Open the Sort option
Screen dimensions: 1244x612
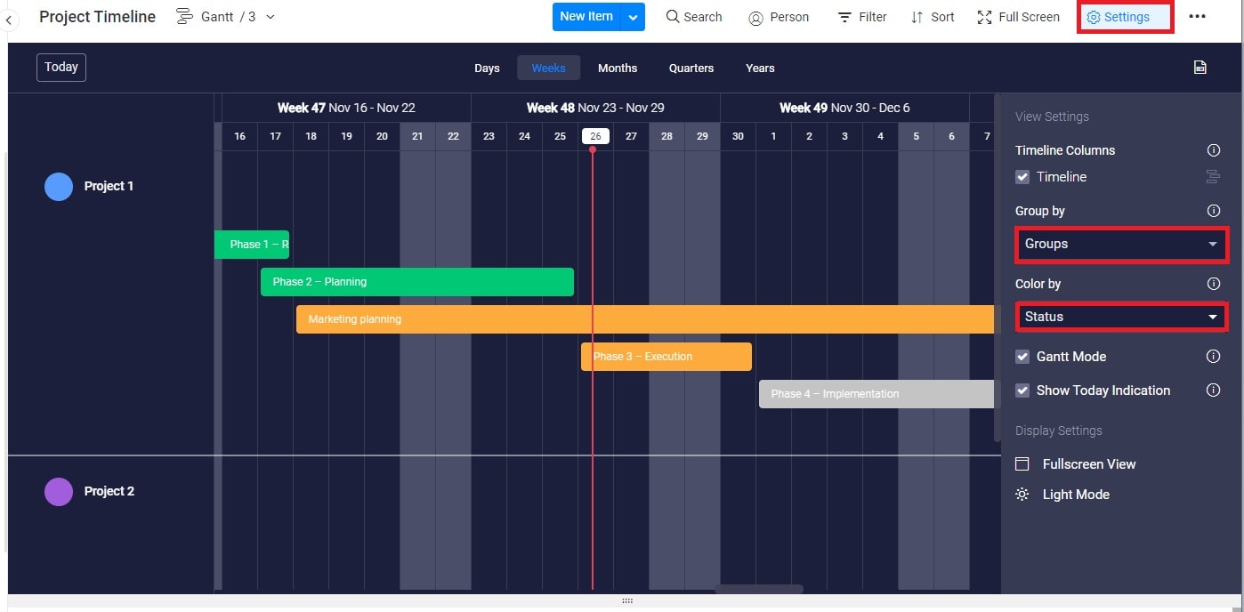coord(933,17)
